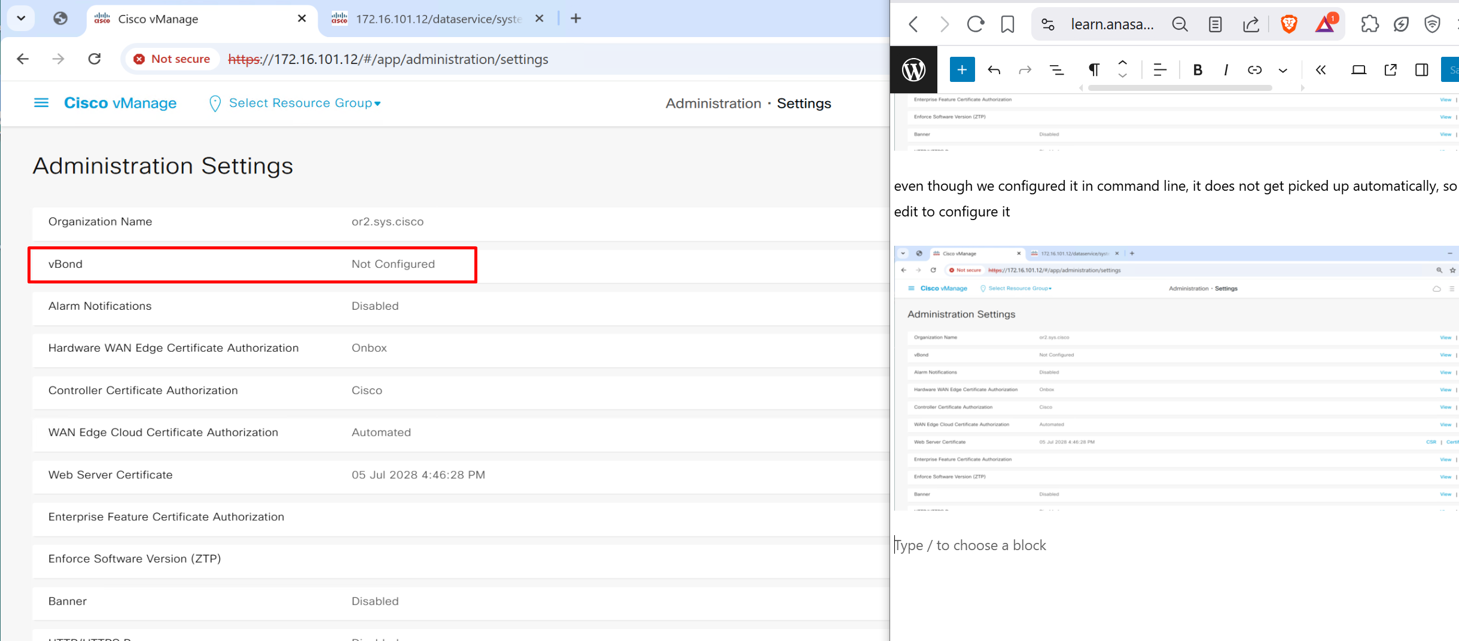Viewport: 1459px width, 641px height.
Task: Toggle bold text formatting
Action: (1198, 70)
